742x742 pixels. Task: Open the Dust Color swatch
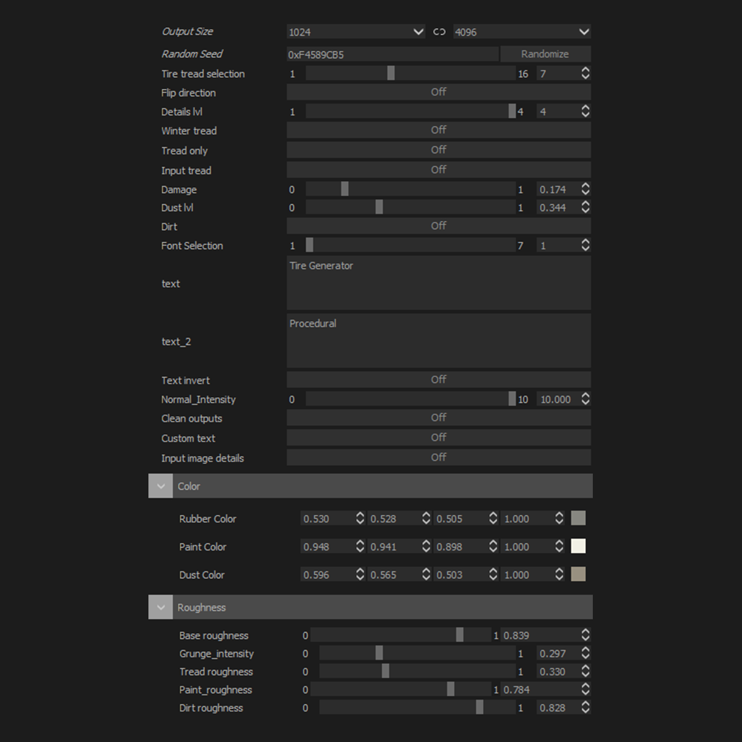[578, 574]
